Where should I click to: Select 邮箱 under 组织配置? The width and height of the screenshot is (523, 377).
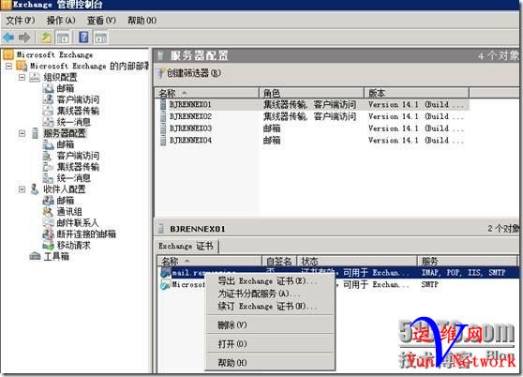coord(65,88)
